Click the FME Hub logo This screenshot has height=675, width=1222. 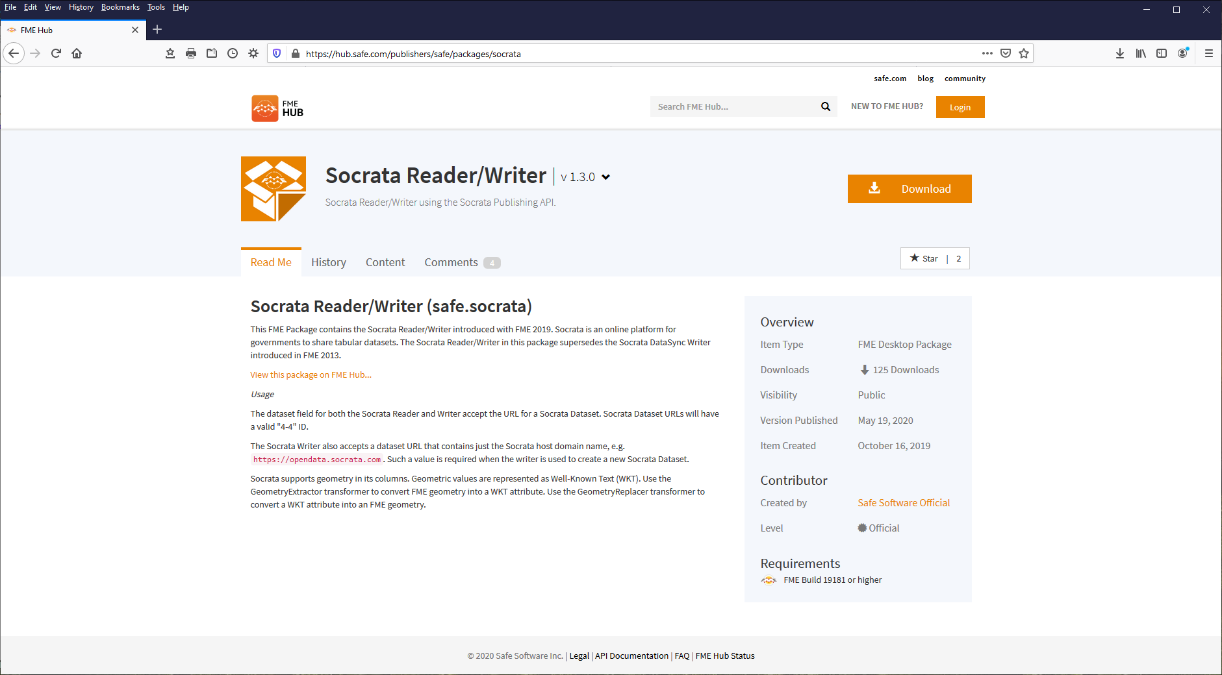coord(277,108)
